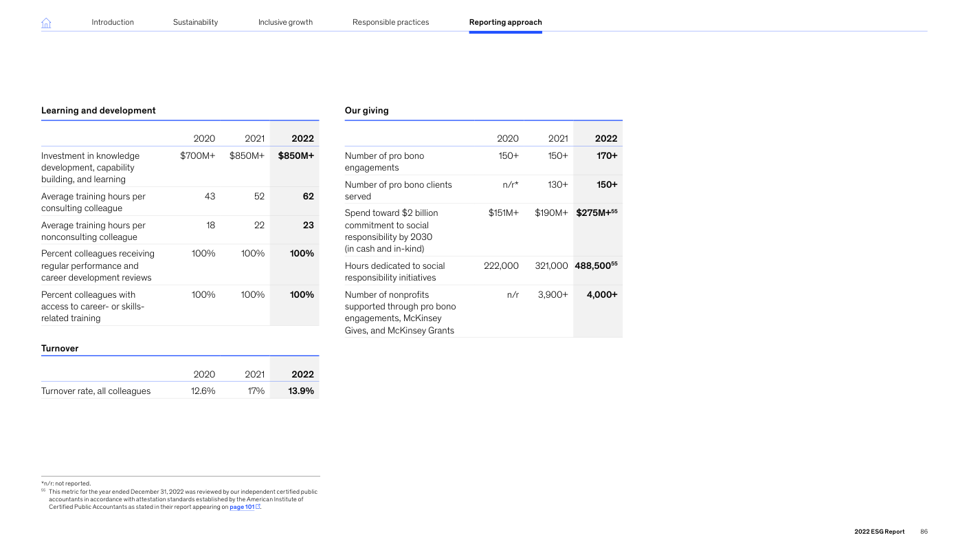Select the Responsible practices tab
The width and height of the screenshot is (969, 546).
point(390,22)
